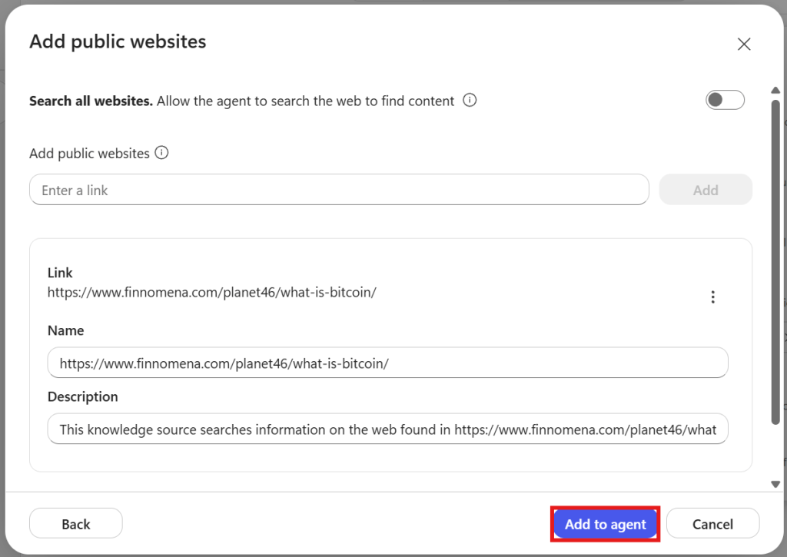Click the scrollbar up arrow
This screenshot has height=557, width=787.
pyautogui.click(x=775, y=91)
